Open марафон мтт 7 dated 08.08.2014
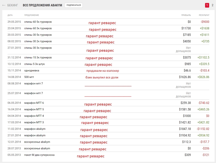The width and height of the screenshot is (216, 163). click(33, 84)
